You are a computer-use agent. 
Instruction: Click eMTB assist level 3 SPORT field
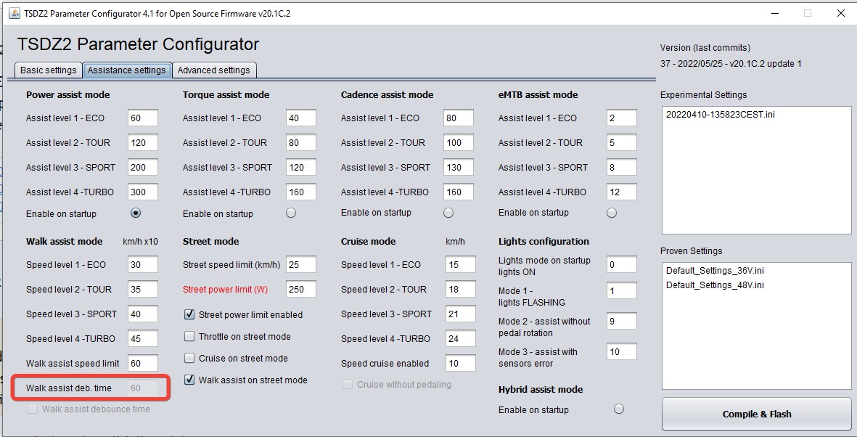tap(621, 168)
